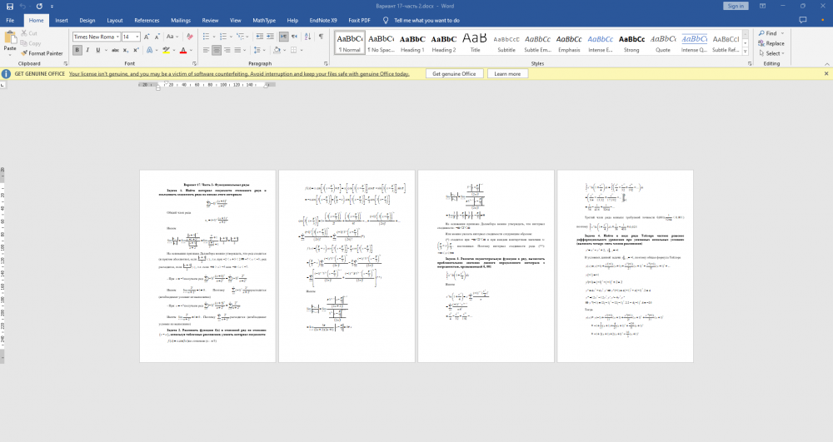Toggle Show/Hide paragraph marks
The width and height of the screenshot is (833, 442).
click(321, 37)
